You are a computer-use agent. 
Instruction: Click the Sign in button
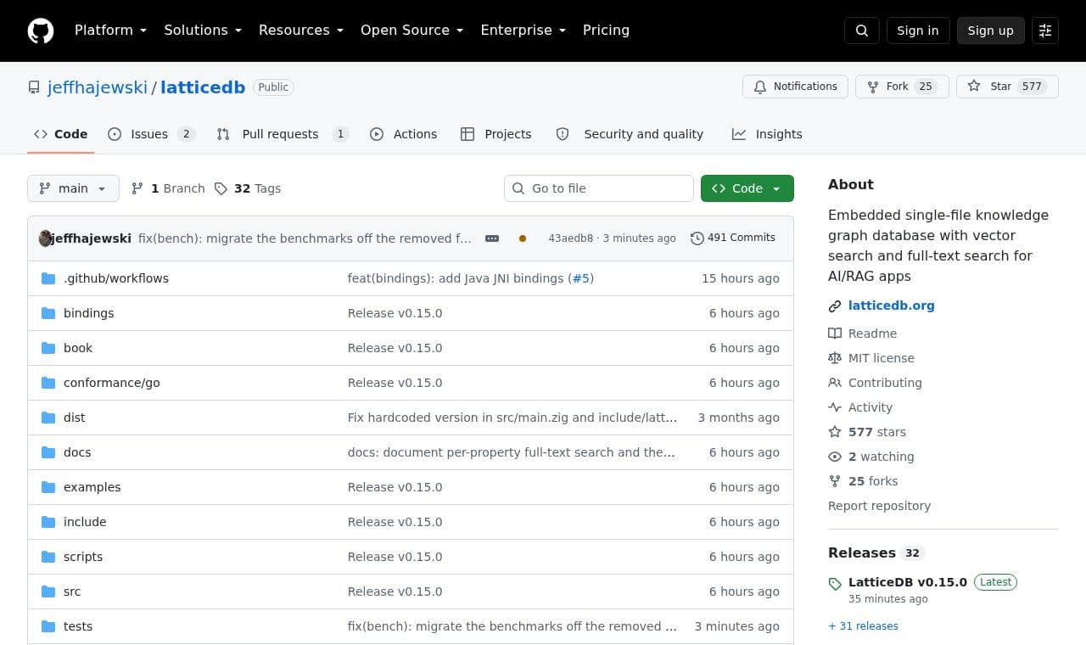coord(918,31)
